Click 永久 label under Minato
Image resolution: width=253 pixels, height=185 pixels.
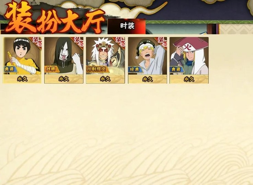click(189, 79)
